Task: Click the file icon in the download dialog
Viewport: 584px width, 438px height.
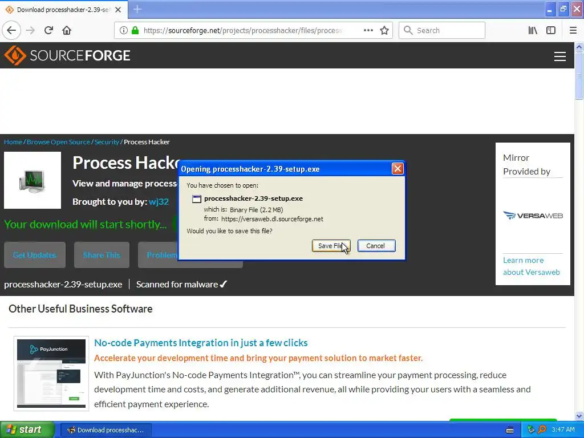Action: pyautogui.click(x=196, y=199)
